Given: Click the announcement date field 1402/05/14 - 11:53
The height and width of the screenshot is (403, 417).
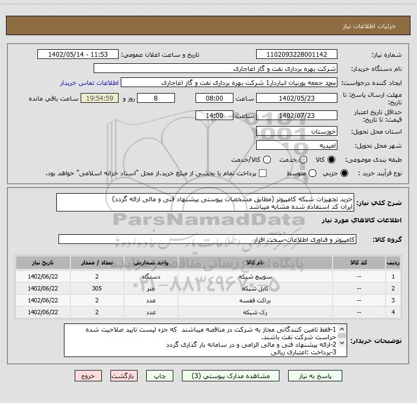Looking at the screenshot, I should pos(77,54).
